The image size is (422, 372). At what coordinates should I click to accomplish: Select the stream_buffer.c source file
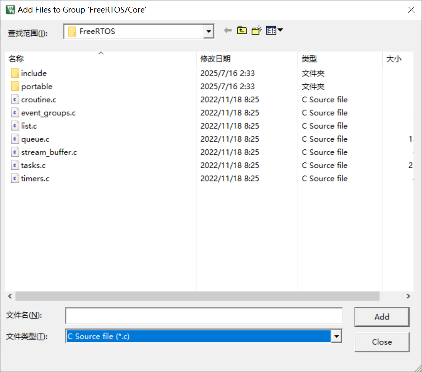[49, 152]
